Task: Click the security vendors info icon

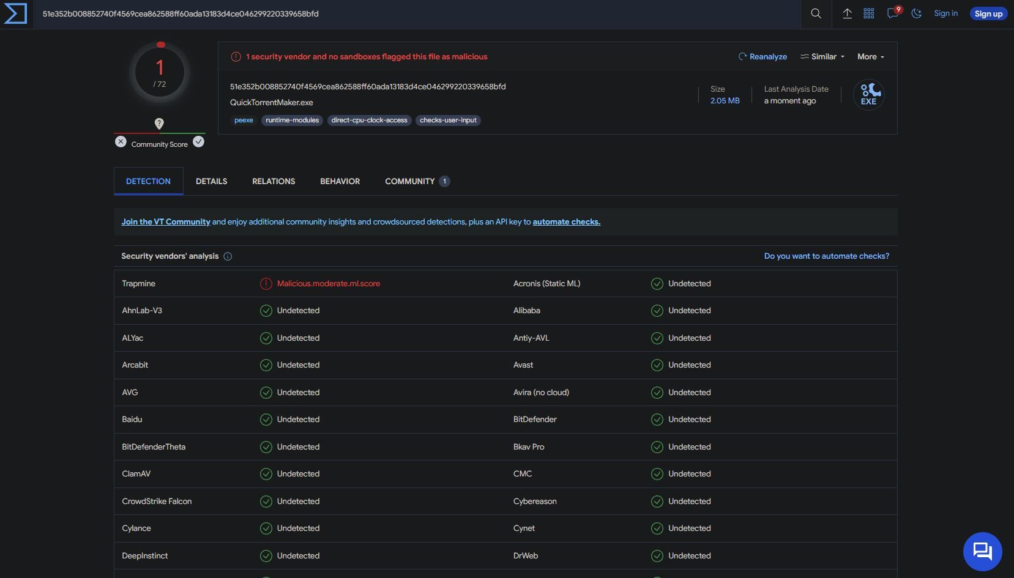Action: click(228, 256)
